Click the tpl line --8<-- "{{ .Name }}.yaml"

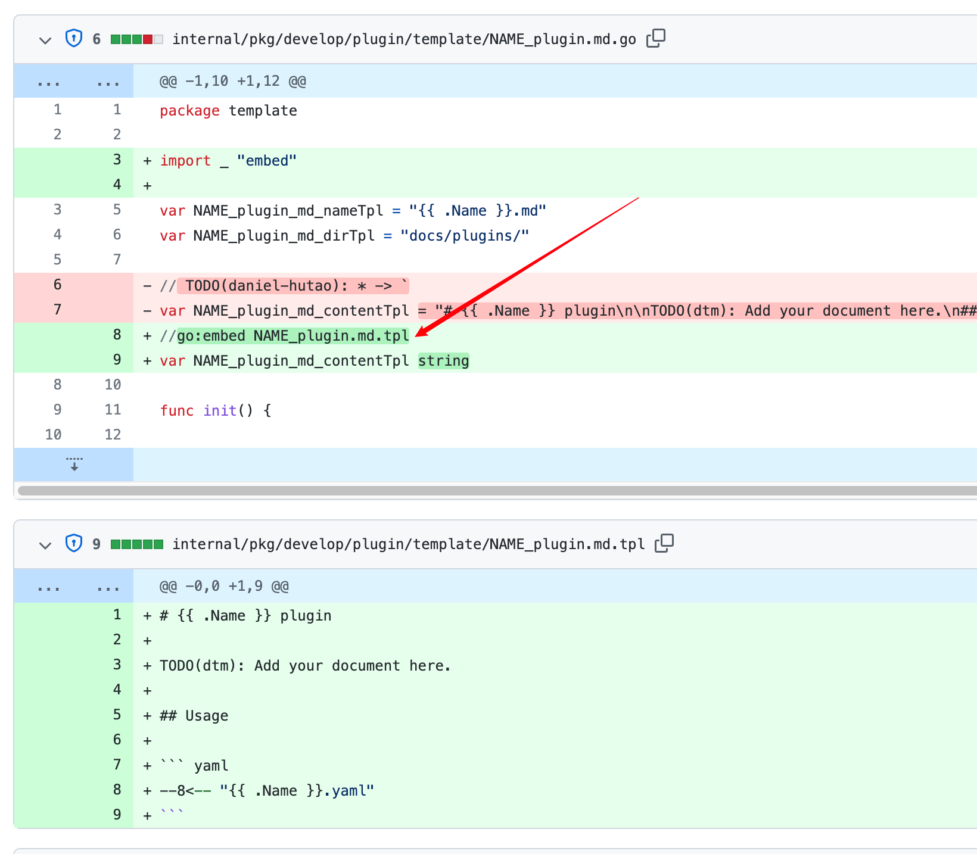coord(267,791)
